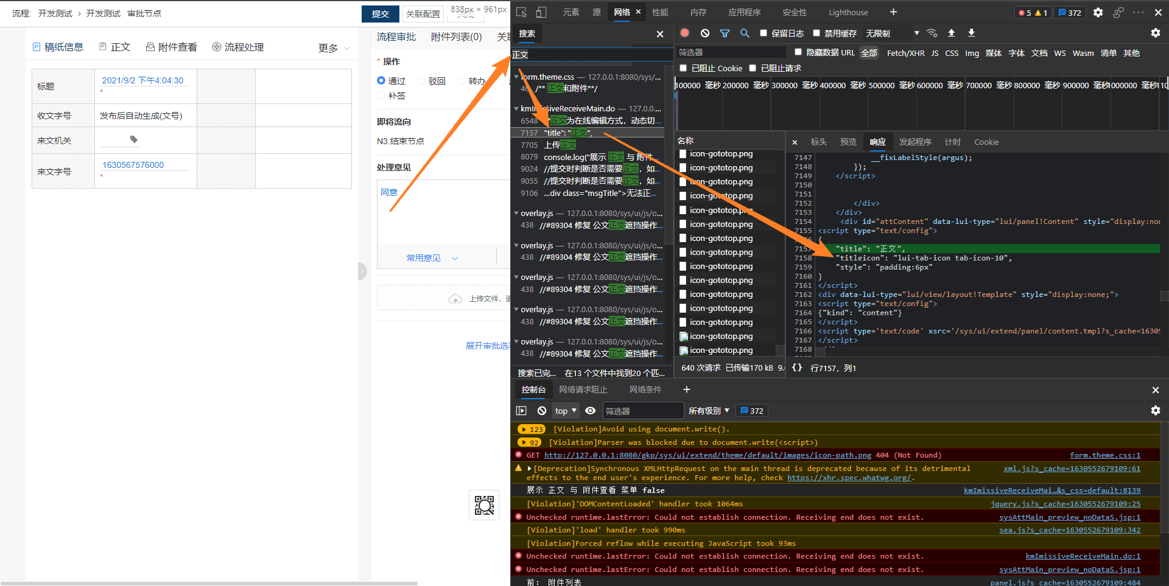Open the 无限制 throttling dropdown
Image resolution: width=1169 pixels, height=586 pixels.
tap(893, 33)
